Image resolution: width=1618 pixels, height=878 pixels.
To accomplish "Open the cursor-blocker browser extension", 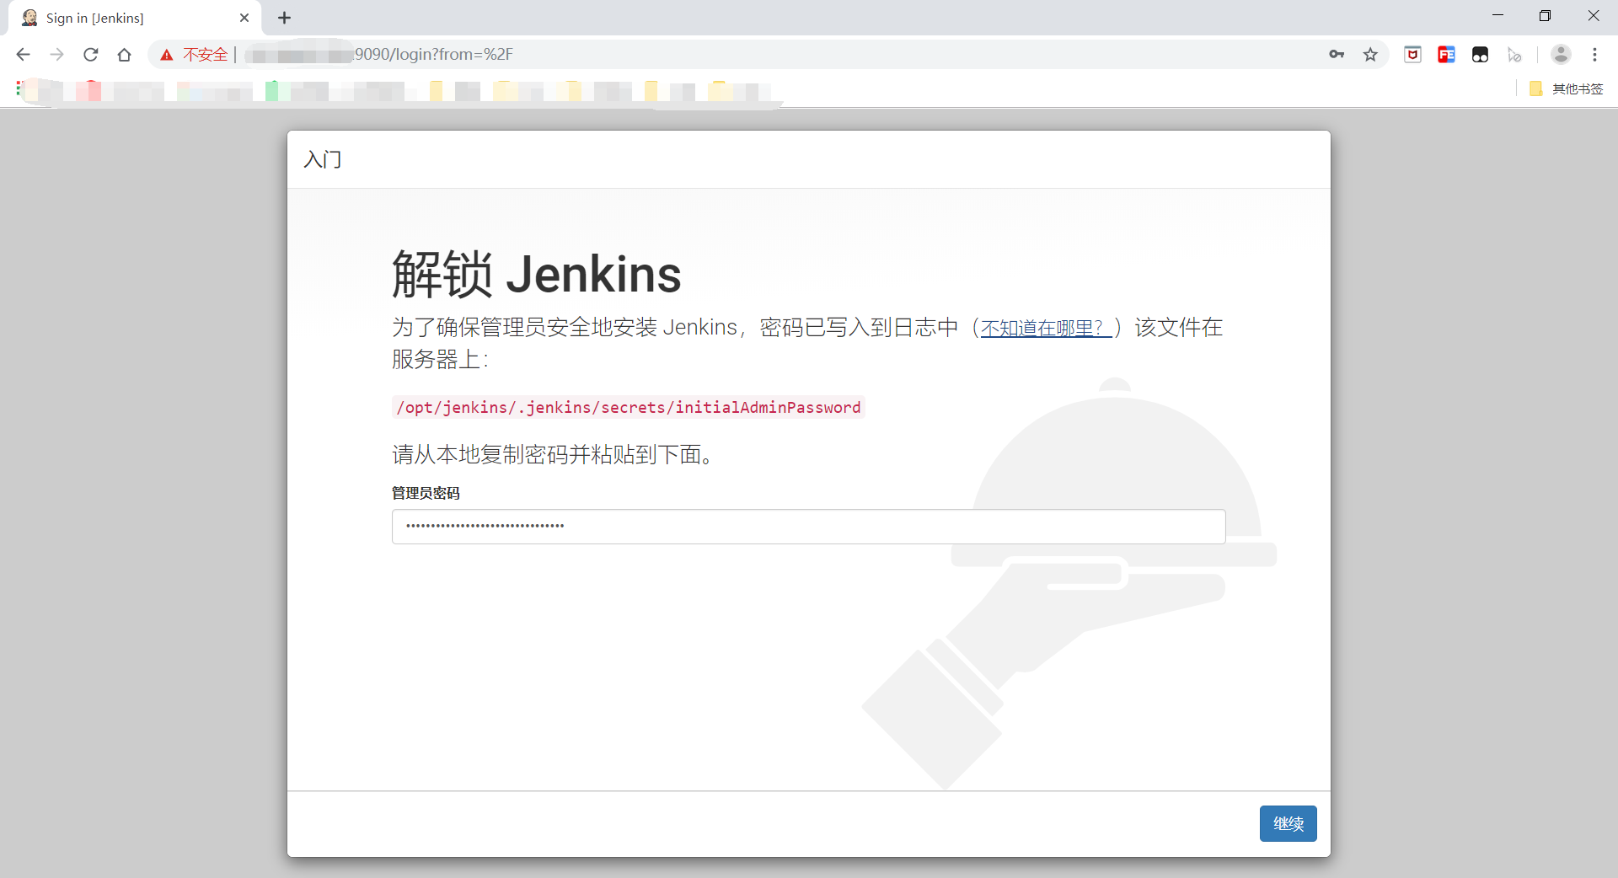I will pos(1514,54).
